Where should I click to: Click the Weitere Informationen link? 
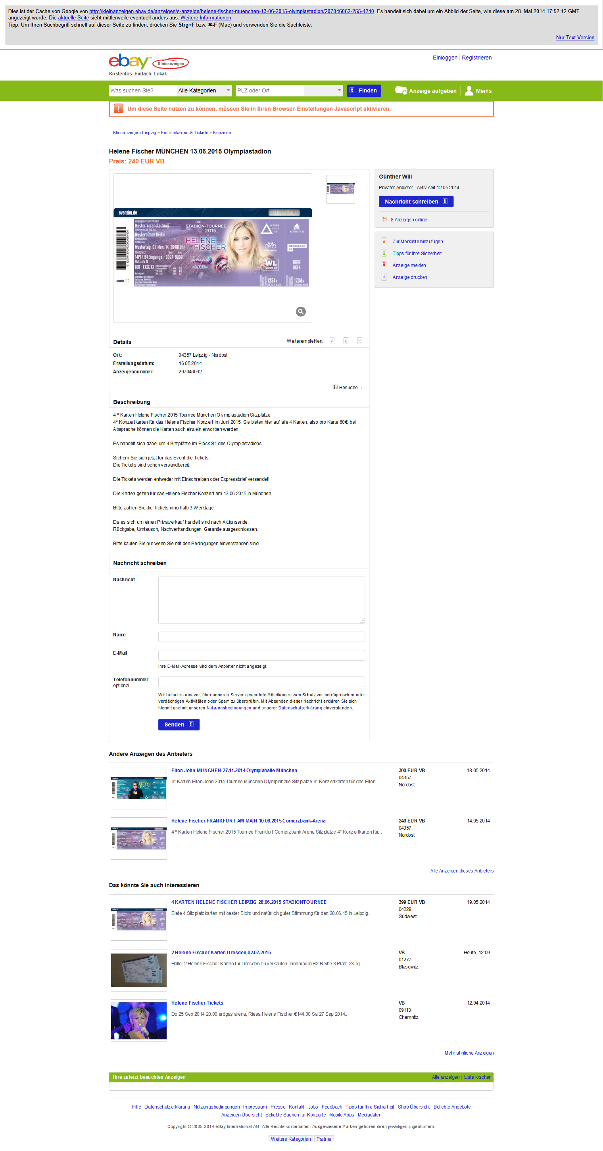(x=205, y=18)
